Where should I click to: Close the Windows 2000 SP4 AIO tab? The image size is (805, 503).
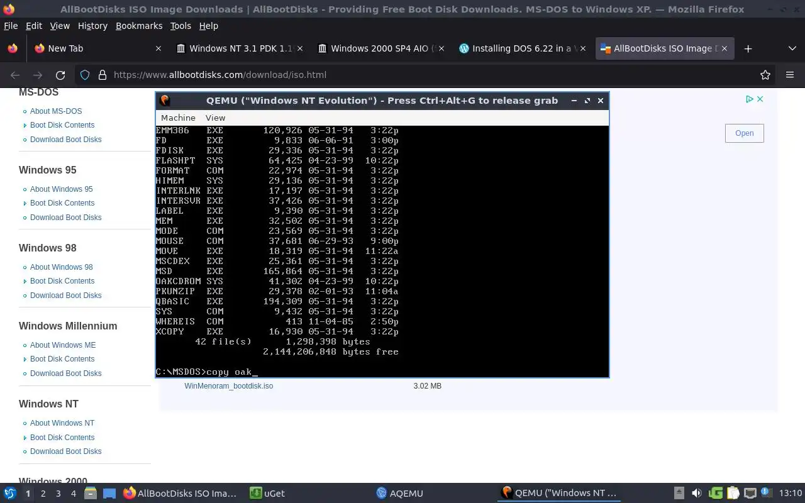441,48
